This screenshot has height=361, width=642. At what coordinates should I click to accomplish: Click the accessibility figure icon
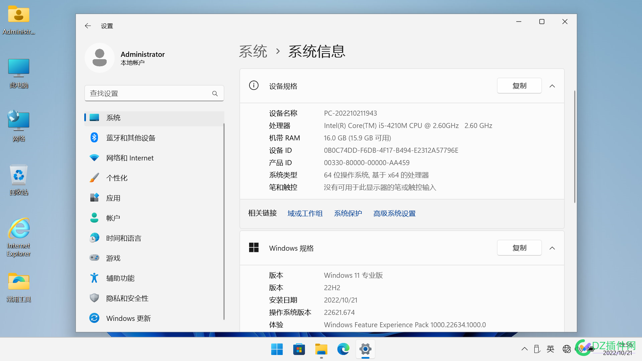(94, 278)
